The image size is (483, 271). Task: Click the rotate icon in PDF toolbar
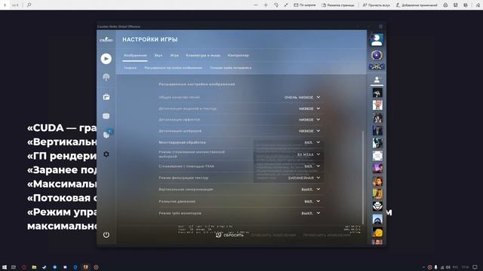click(x=276, y=5)
